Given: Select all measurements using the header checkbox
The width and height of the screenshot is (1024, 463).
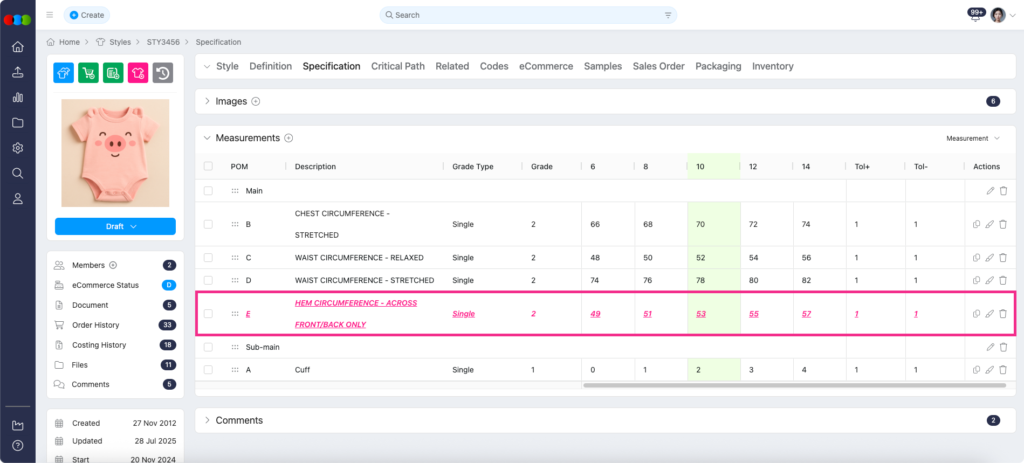Looking at the screenshot, I should click(x=208, y=166).
